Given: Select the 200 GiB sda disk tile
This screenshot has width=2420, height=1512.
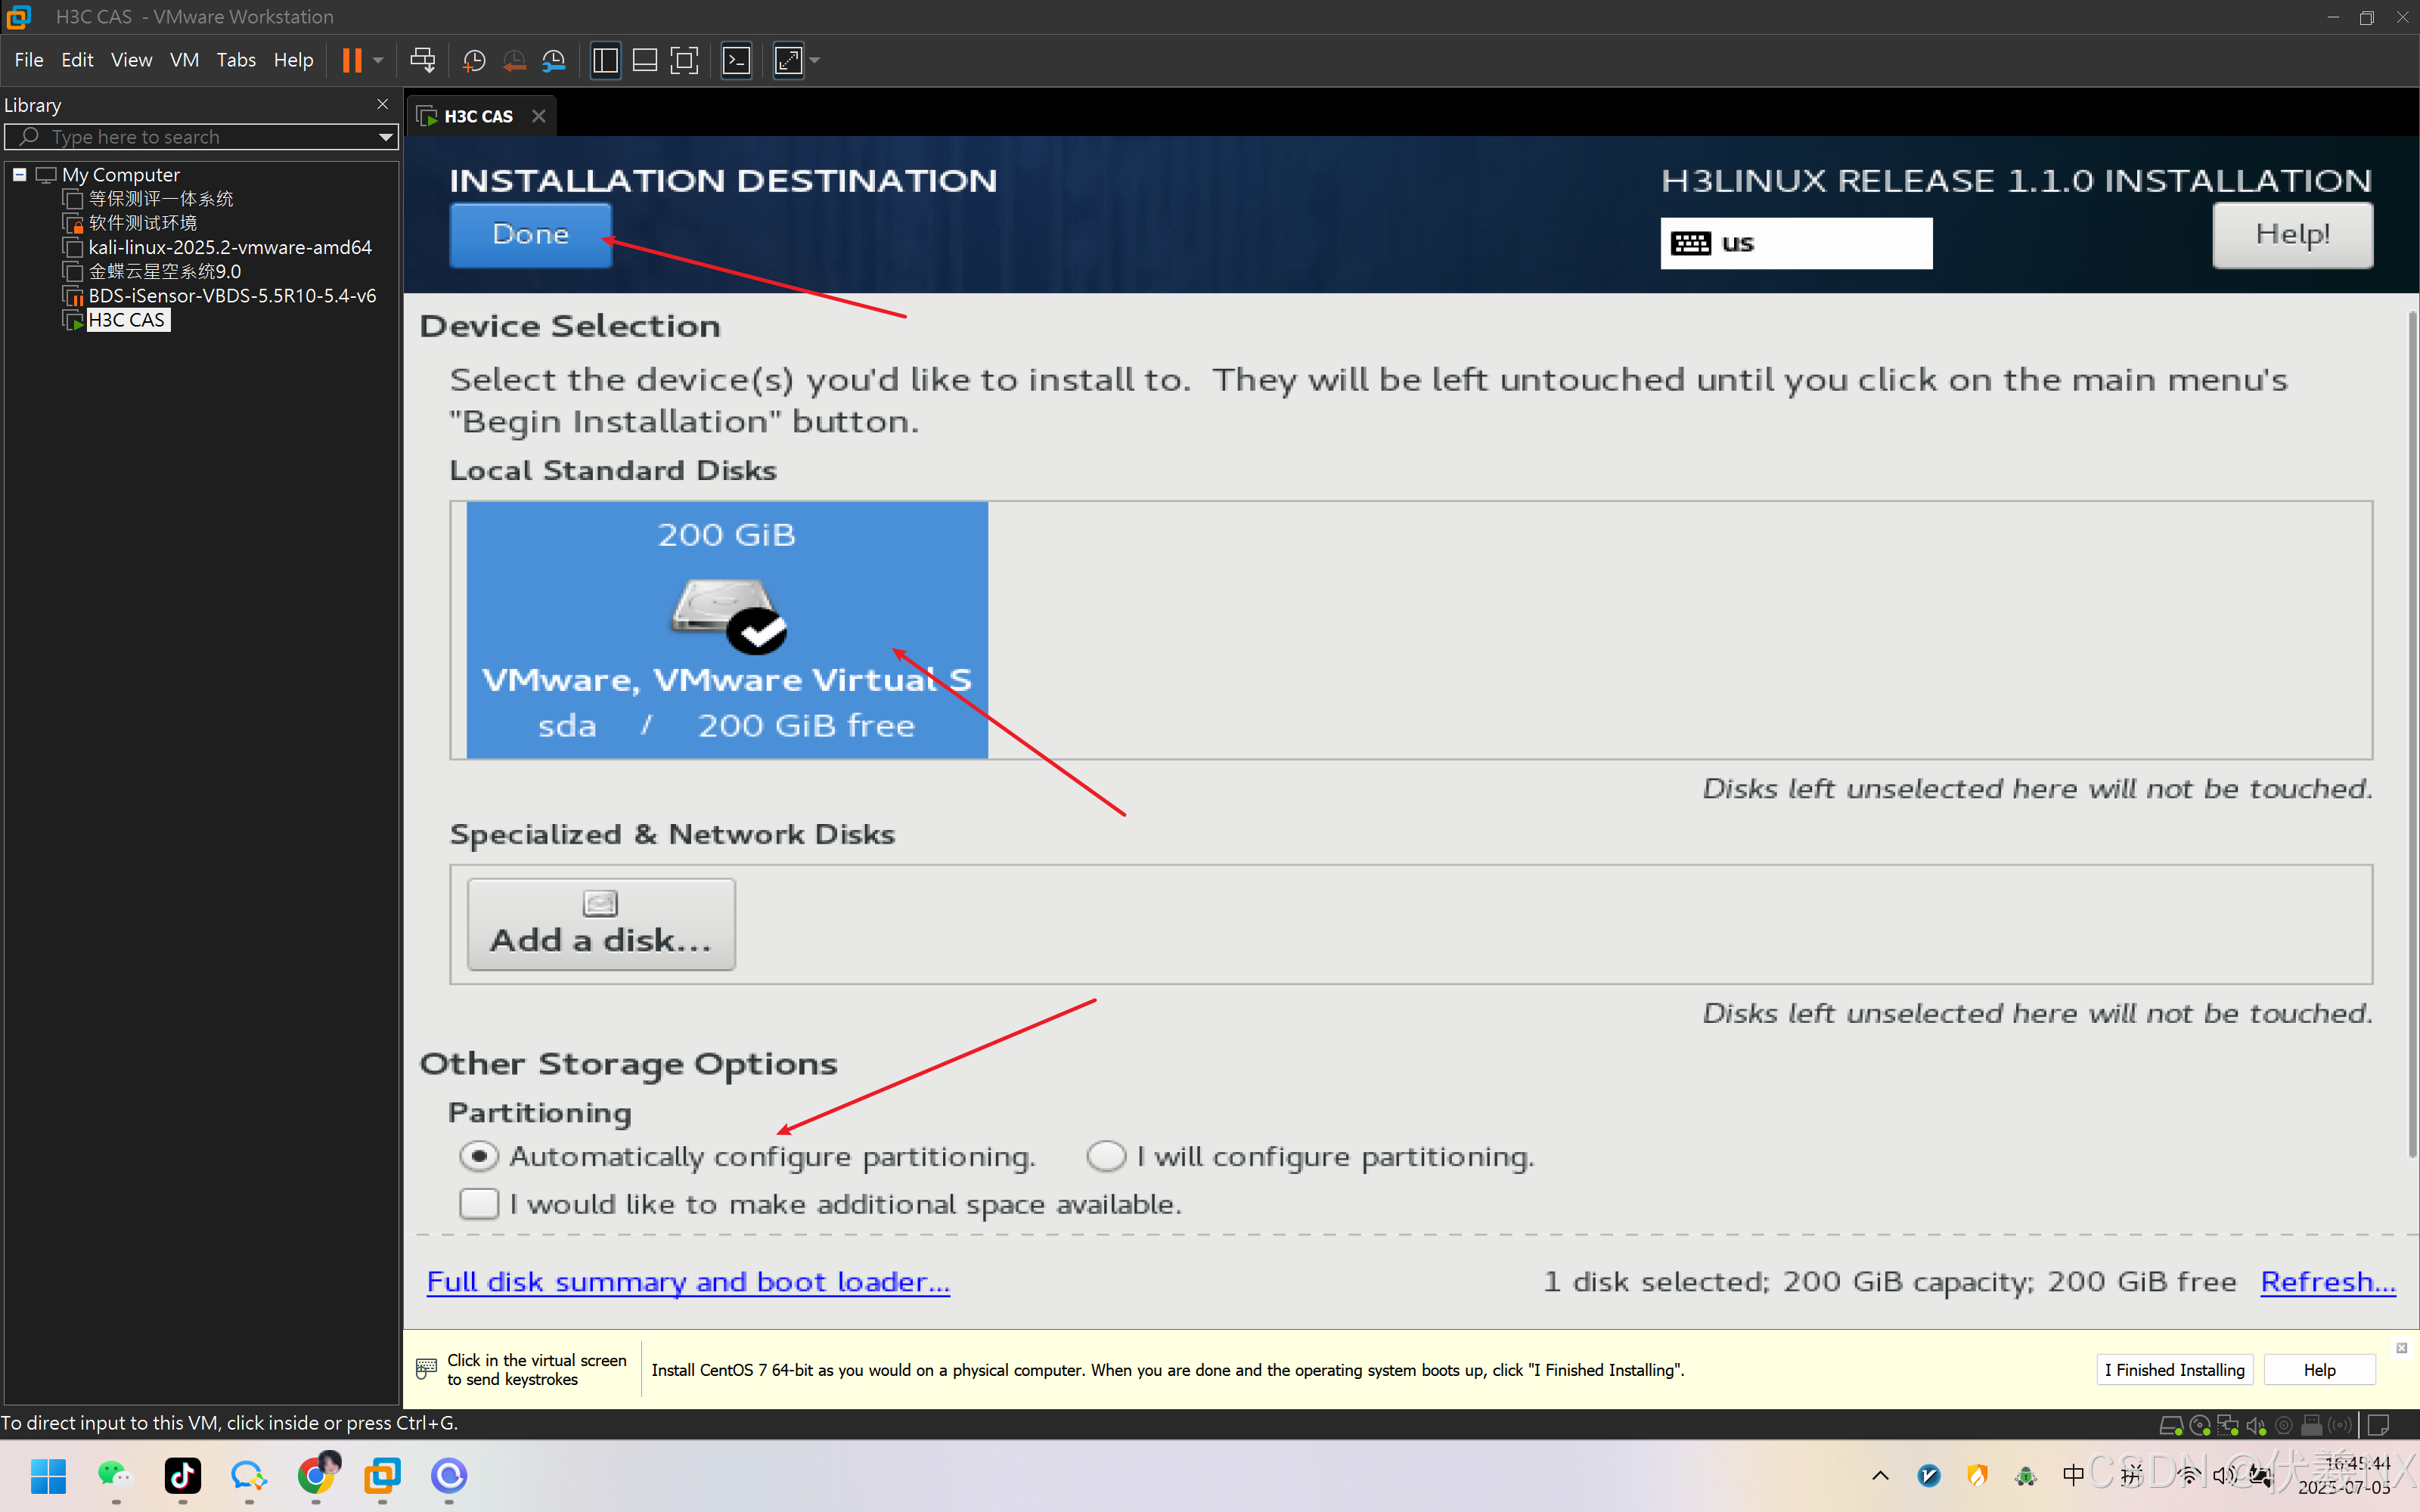Looking at the screenshot, I should (x=727, y=630).
